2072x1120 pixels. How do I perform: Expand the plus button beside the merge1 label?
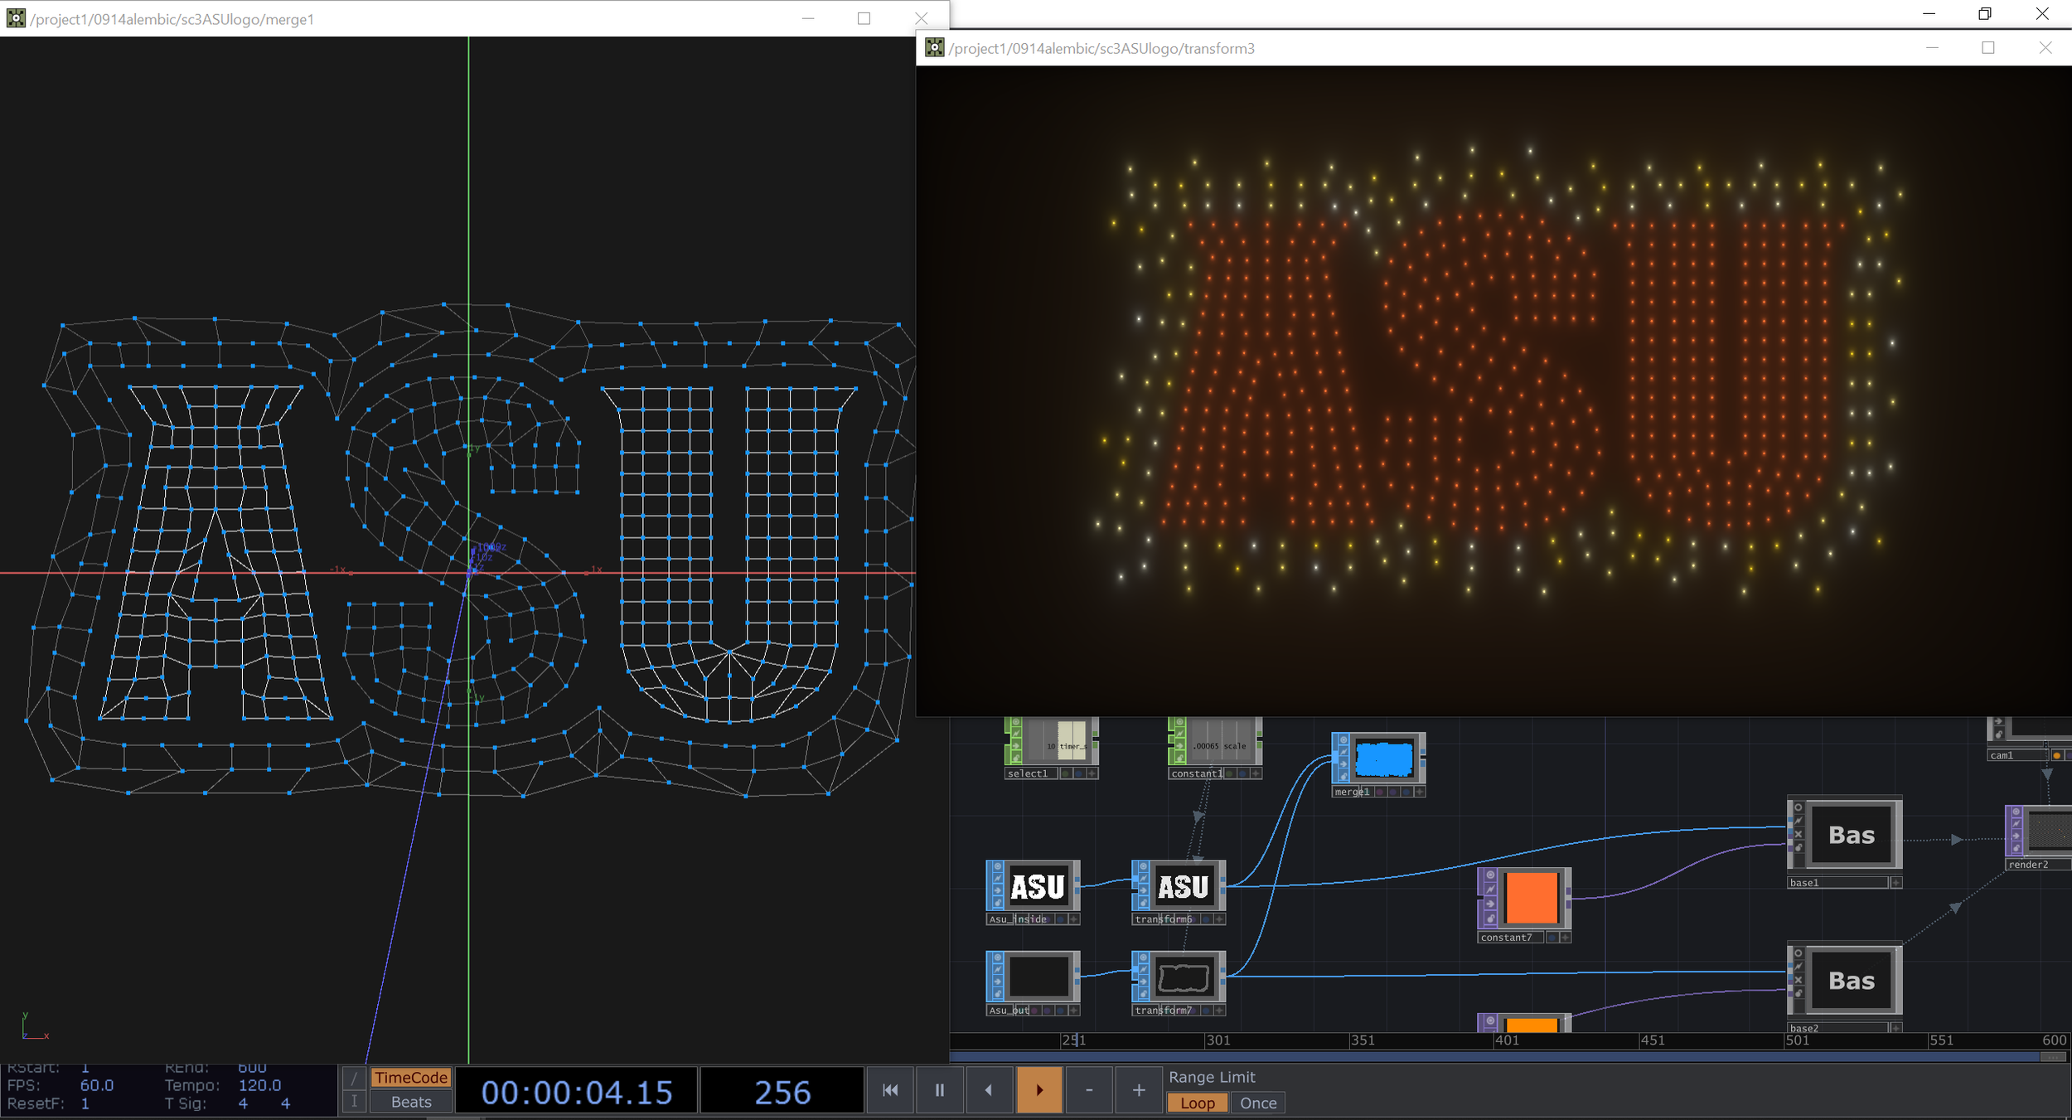coord(1420,792)
